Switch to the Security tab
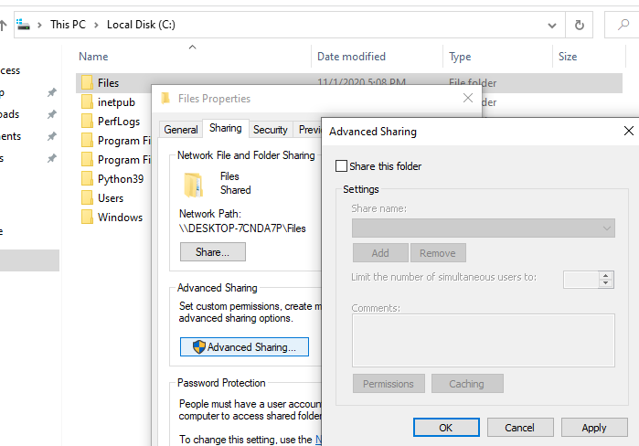639x446 pixels. point(270,130)
